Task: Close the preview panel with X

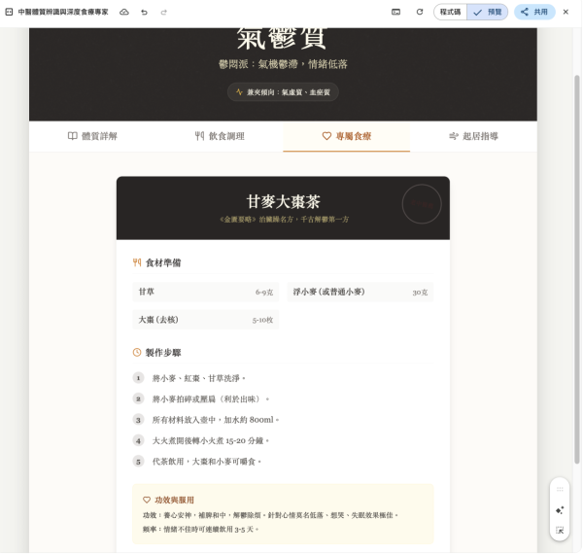Action: point(566,12)
